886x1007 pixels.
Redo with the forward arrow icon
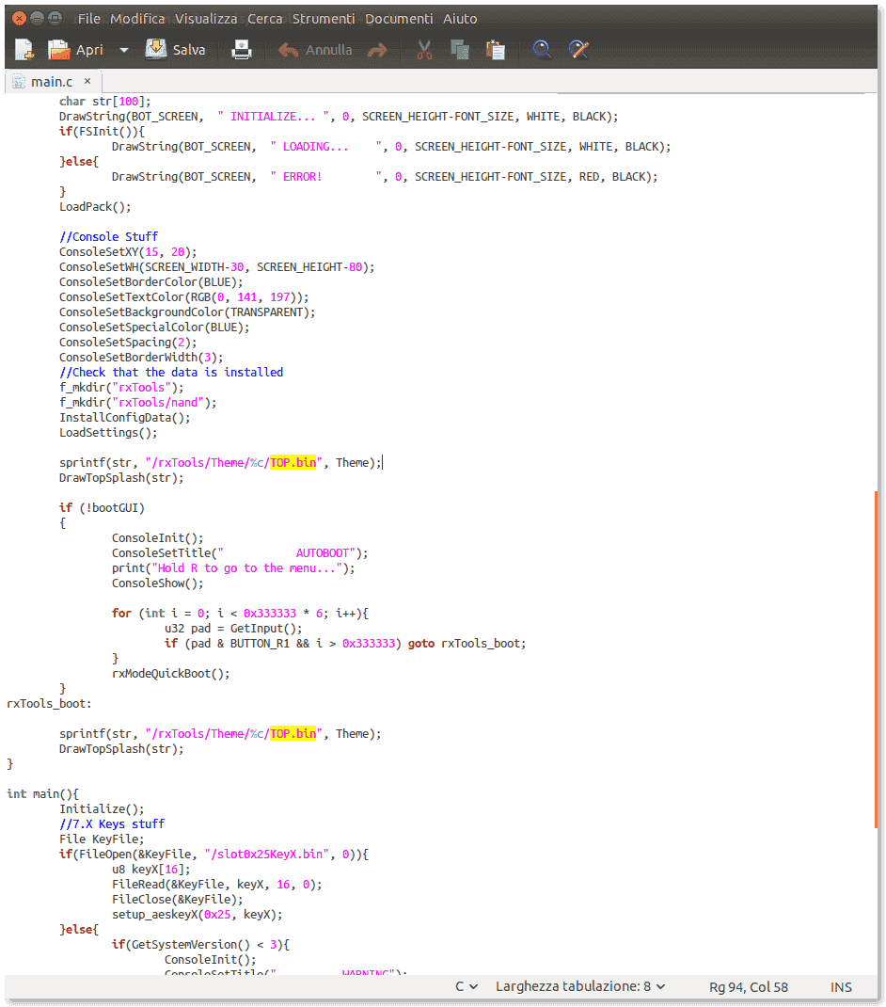tap(377, 50)
